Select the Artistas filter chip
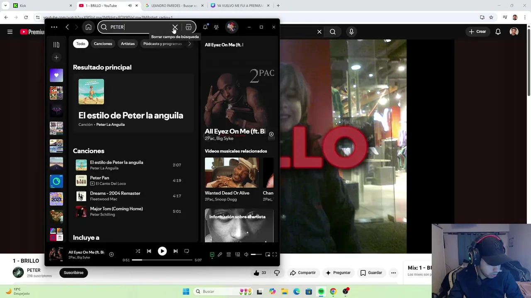The image size is (531, 298). [x=128, y=43]
